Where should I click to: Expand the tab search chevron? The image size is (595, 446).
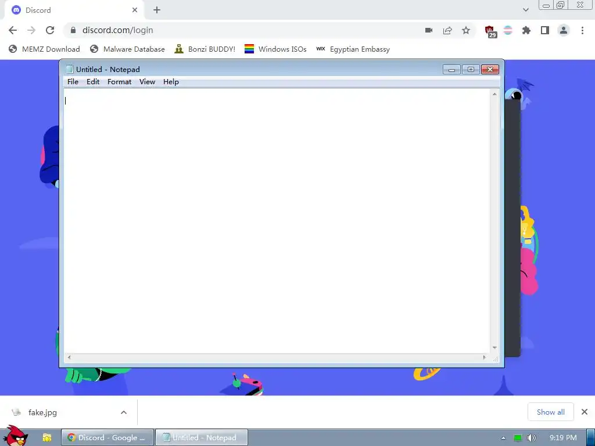525,10
